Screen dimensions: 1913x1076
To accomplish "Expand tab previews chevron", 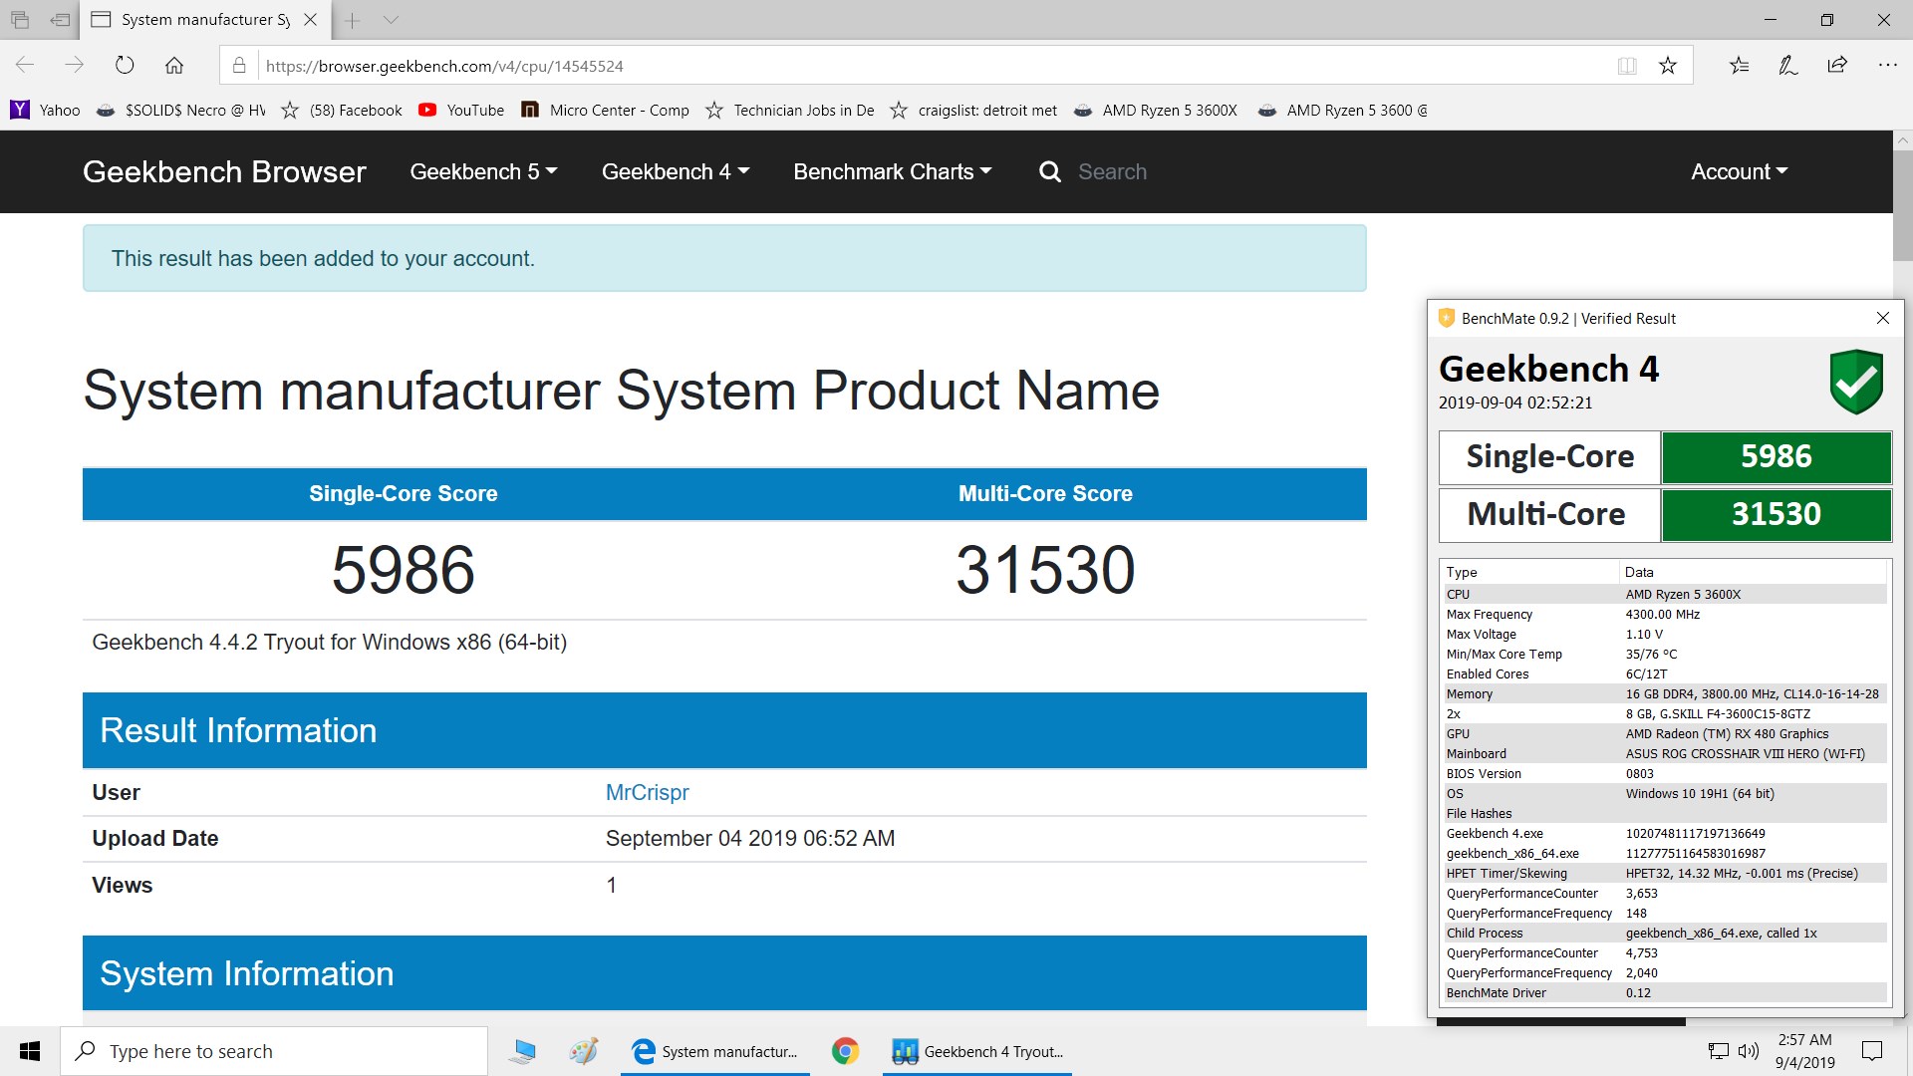I will tap(391, 19).
